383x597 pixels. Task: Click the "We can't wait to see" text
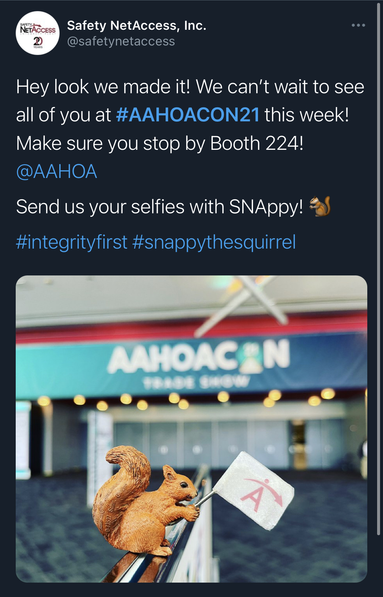tap(280, 87)
